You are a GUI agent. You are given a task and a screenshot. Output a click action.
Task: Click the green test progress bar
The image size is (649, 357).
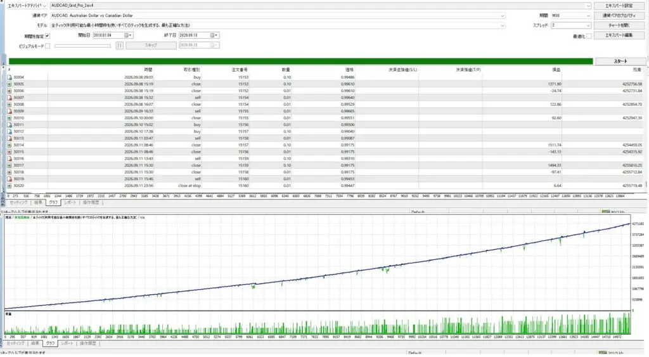(300, 62)
